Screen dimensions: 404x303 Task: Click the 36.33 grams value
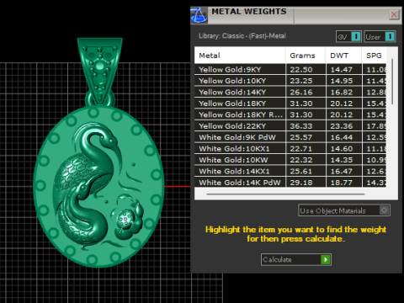click(301, 126)
